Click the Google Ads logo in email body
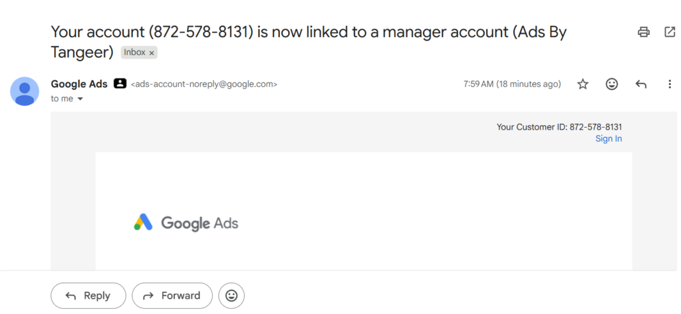 (186, 223)
